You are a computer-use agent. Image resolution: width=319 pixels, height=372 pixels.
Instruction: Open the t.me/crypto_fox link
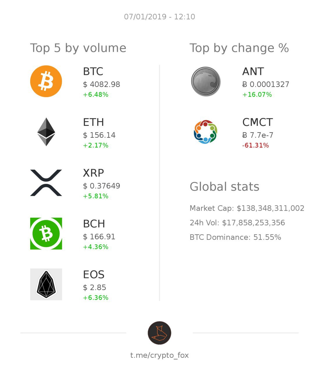pos(159,355)
